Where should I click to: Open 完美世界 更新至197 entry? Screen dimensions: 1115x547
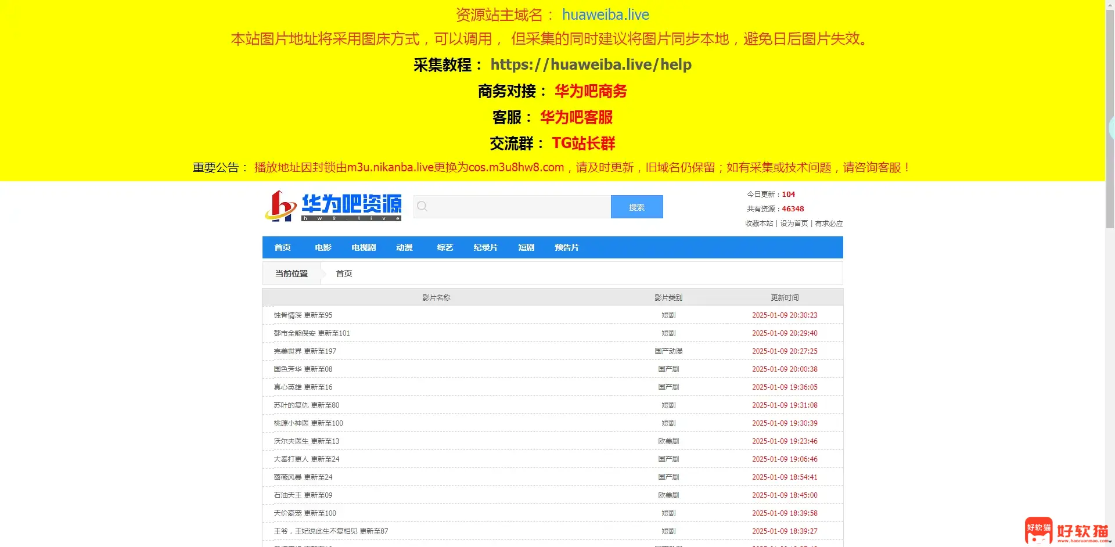pos(305,351)
